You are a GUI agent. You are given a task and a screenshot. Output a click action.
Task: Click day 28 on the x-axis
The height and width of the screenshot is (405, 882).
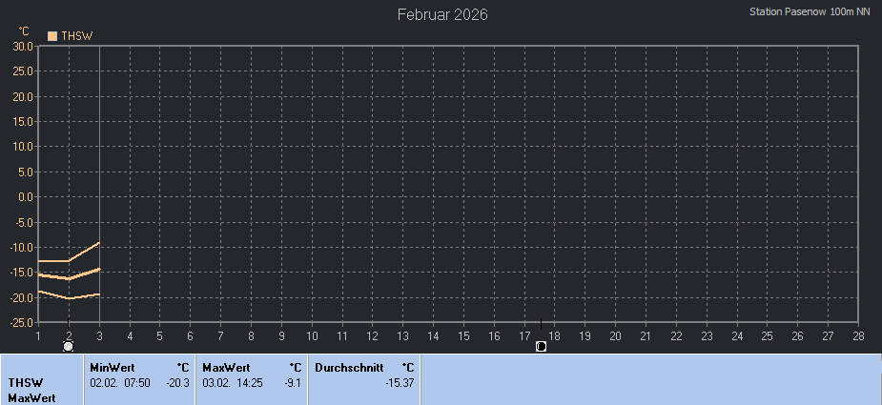pos(858,335)
